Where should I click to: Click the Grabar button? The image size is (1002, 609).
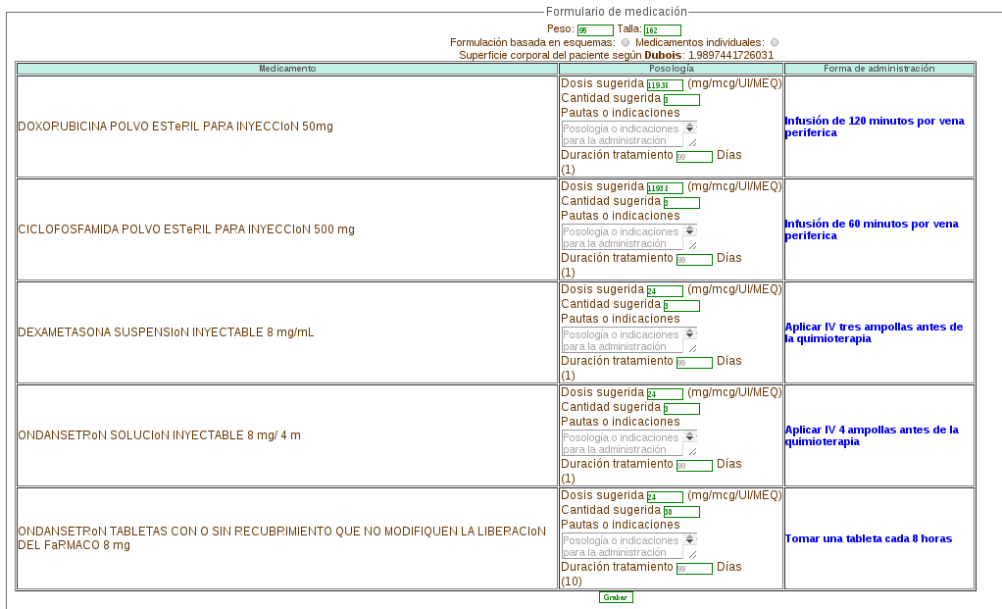point(616,597)
